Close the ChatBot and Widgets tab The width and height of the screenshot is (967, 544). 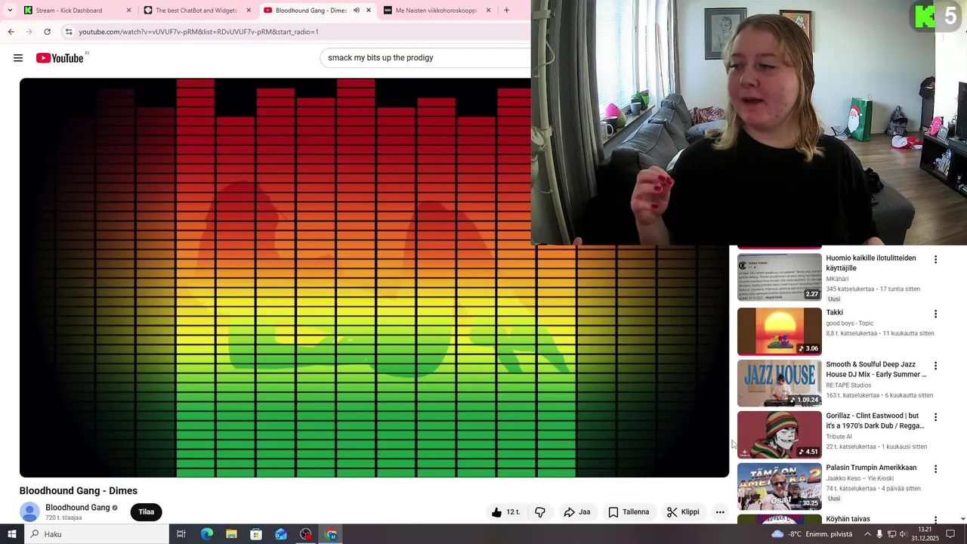(249, 11)
